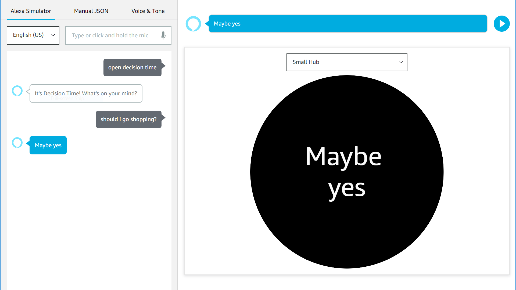Click Alexa ring icon beside Decision Time message
Viewport: 516px width, 290px height.
(17, 91)
